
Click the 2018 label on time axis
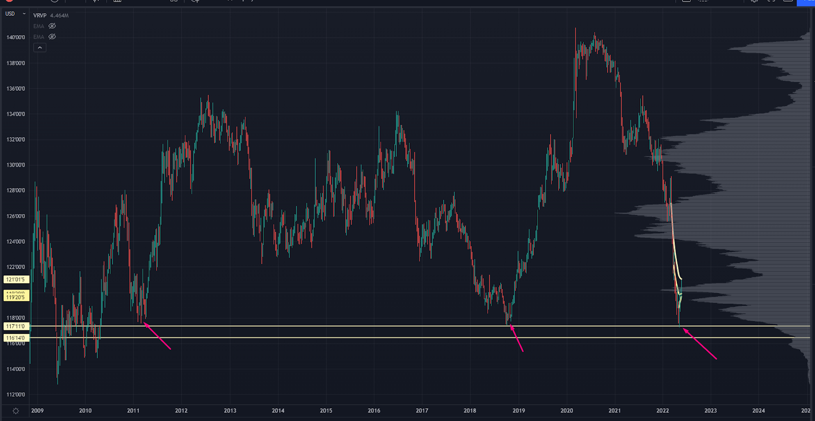pyautogui.click(x=470, y=411)
